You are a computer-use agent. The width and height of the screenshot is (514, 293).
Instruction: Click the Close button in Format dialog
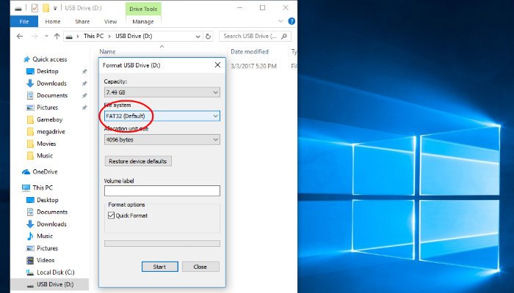[200, 267]
